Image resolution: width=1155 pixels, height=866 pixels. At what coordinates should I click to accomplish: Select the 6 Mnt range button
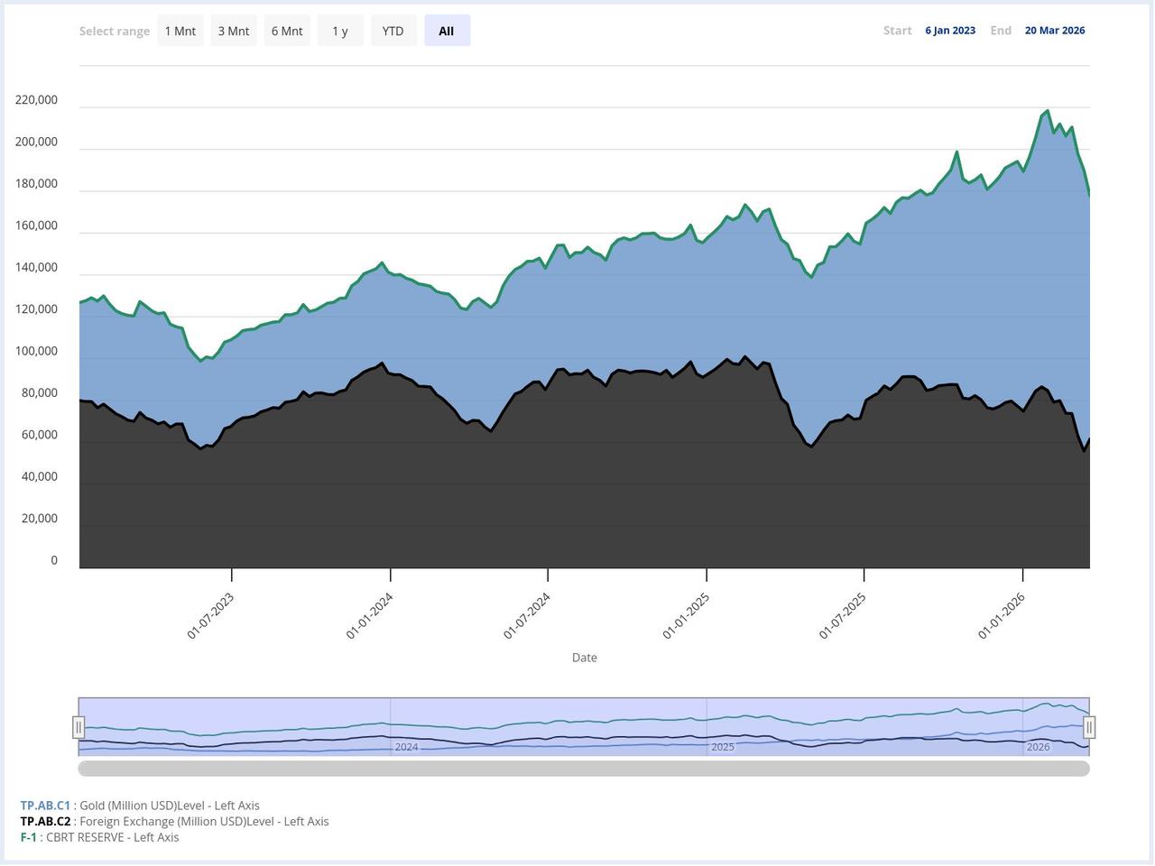286,30
